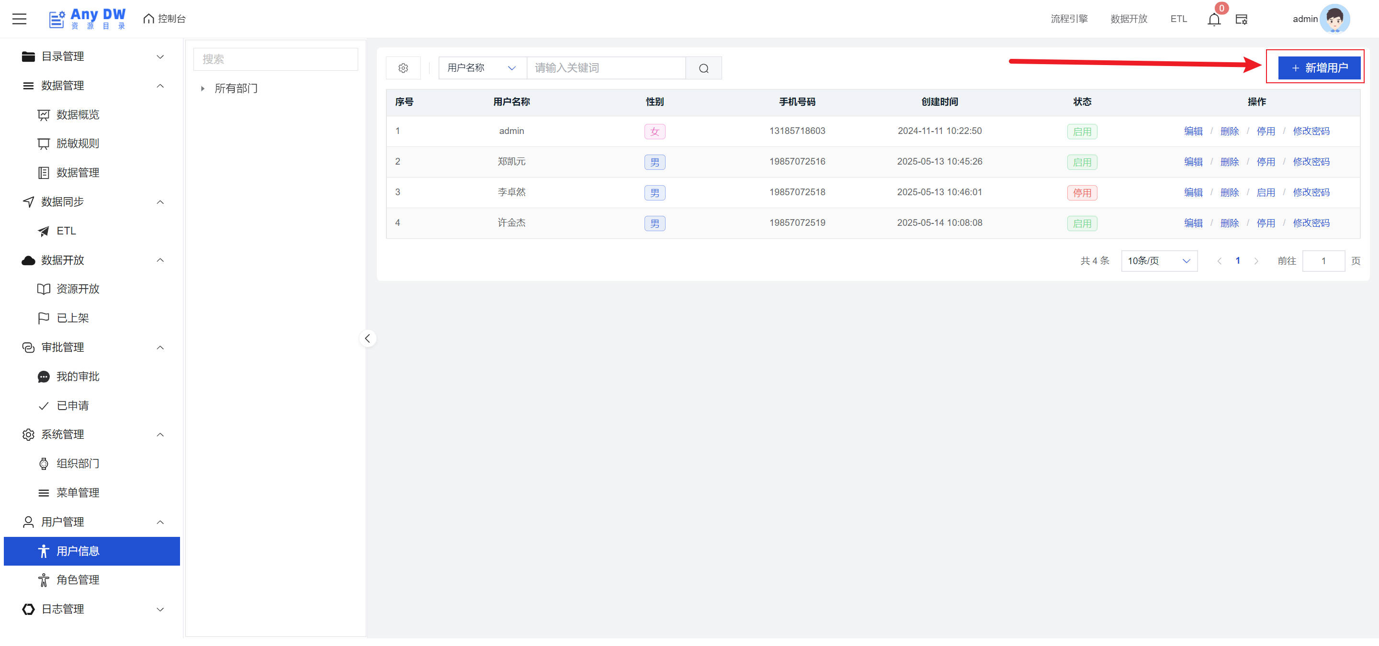Disable user 郑凯元 via 停用
The height and width of the screenshot is (646, 1379).
pos(1266,162)
